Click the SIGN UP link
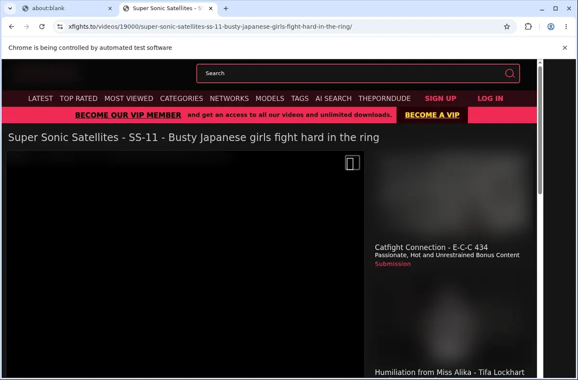 [x=440, y=98]
